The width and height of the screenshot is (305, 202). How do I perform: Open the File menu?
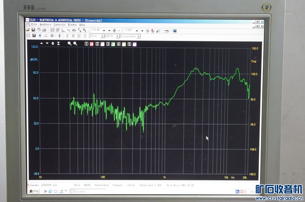coord(34,24)
